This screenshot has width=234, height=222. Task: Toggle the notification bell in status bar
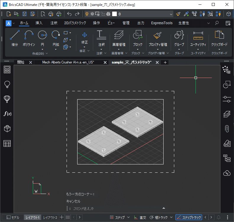219,217
